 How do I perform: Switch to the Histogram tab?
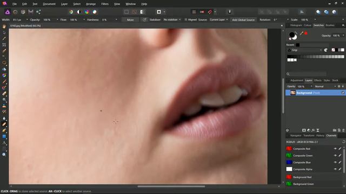coord(296,25)
